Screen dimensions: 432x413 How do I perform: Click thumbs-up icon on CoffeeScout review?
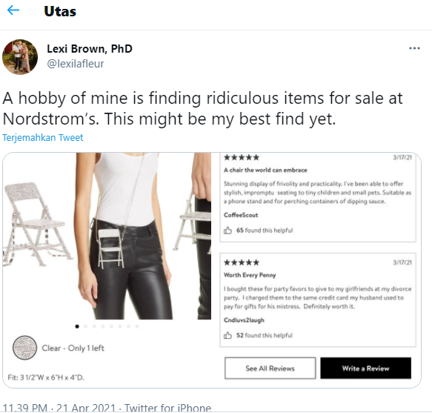(x=227, y=230)
